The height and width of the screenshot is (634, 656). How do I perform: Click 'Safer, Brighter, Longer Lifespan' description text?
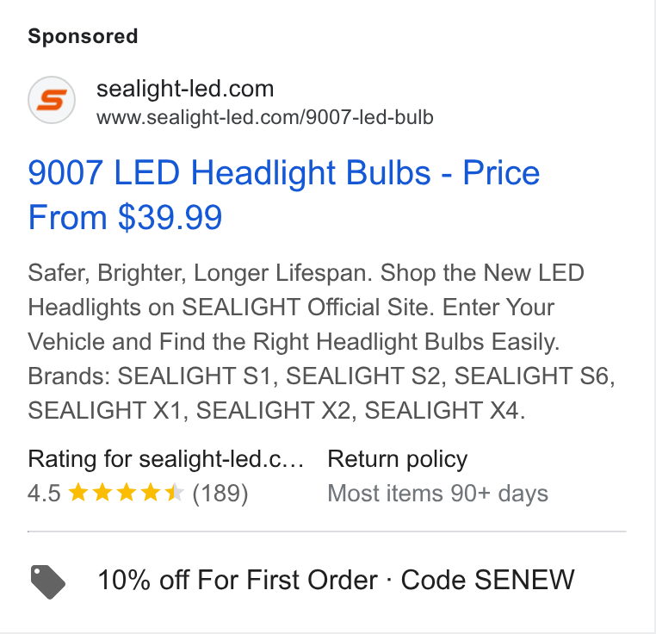[x=200, y=273]
